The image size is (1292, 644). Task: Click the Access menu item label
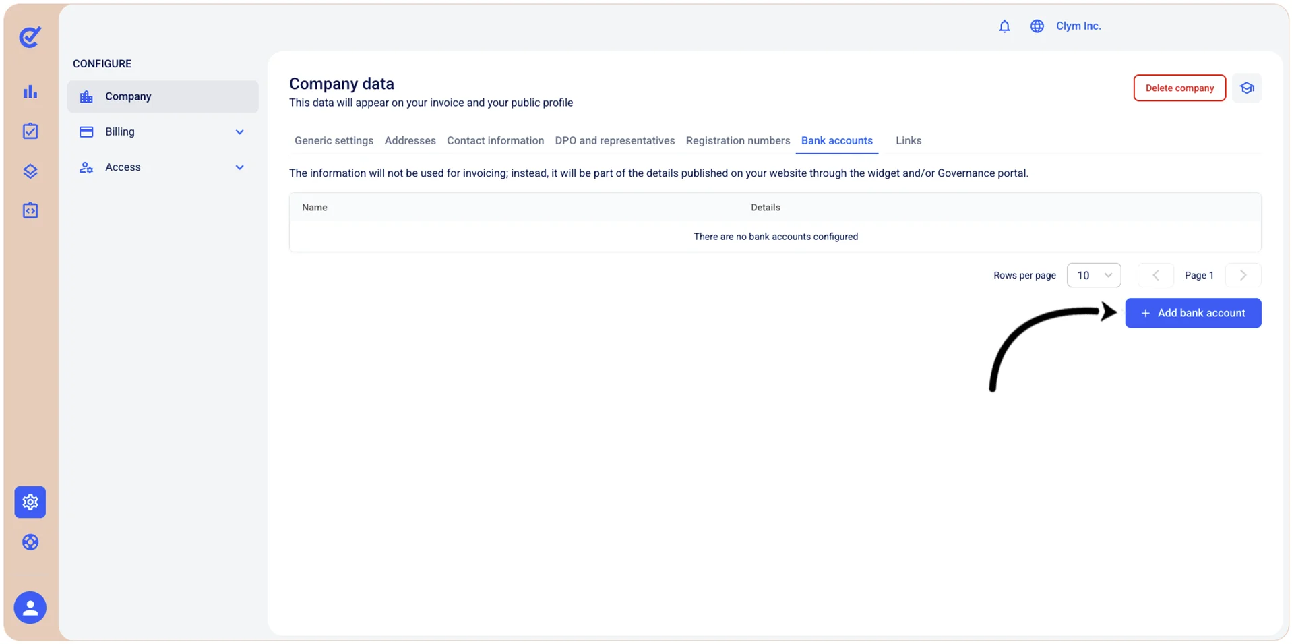point(123,167)
